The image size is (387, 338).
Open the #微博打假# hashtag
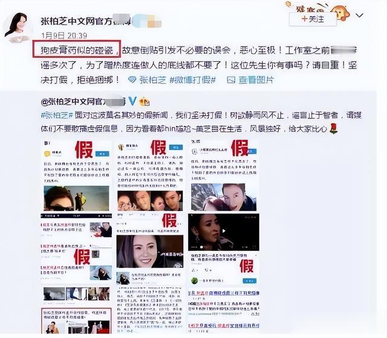click(x=193, y=80)
